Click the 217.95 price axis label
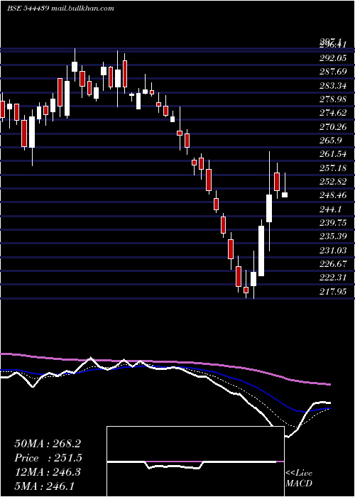The height and width of the screenshot is (497, 355). coord(333,292)
